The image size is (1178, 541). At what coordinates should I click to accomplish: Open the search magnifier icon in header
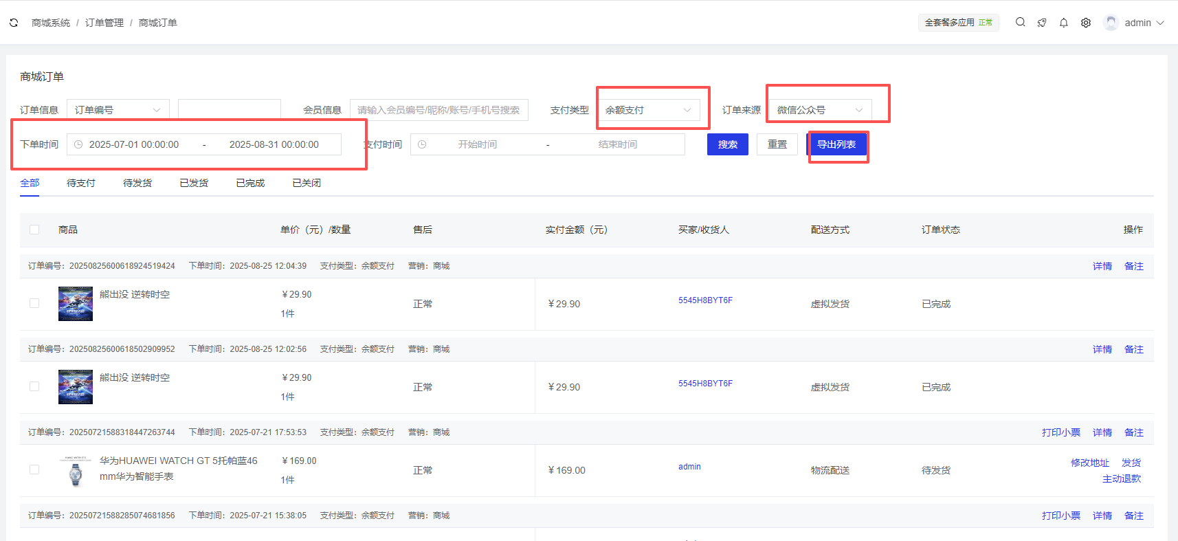pyautogui.click(x=1020, y=23)
